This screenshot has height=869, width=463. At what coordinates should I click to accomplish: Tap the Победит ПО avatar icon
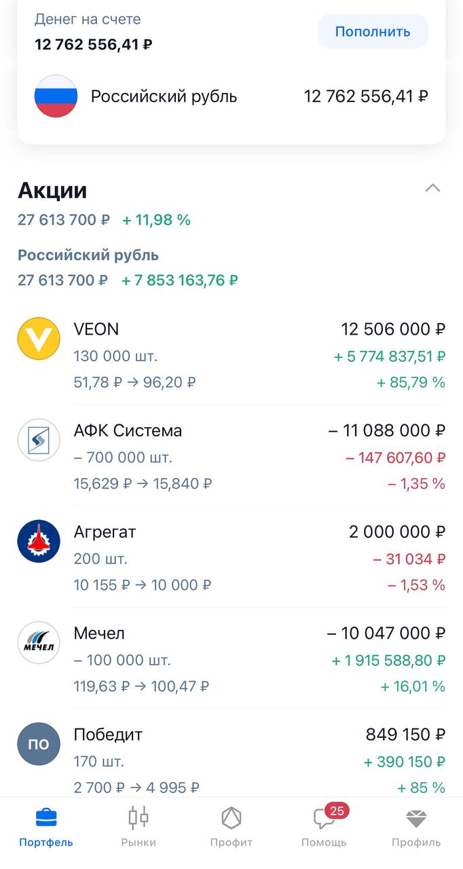(39, 744)
